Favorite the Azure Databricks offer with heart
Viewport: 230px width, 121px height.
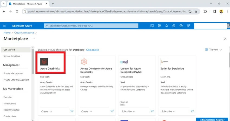72,111
